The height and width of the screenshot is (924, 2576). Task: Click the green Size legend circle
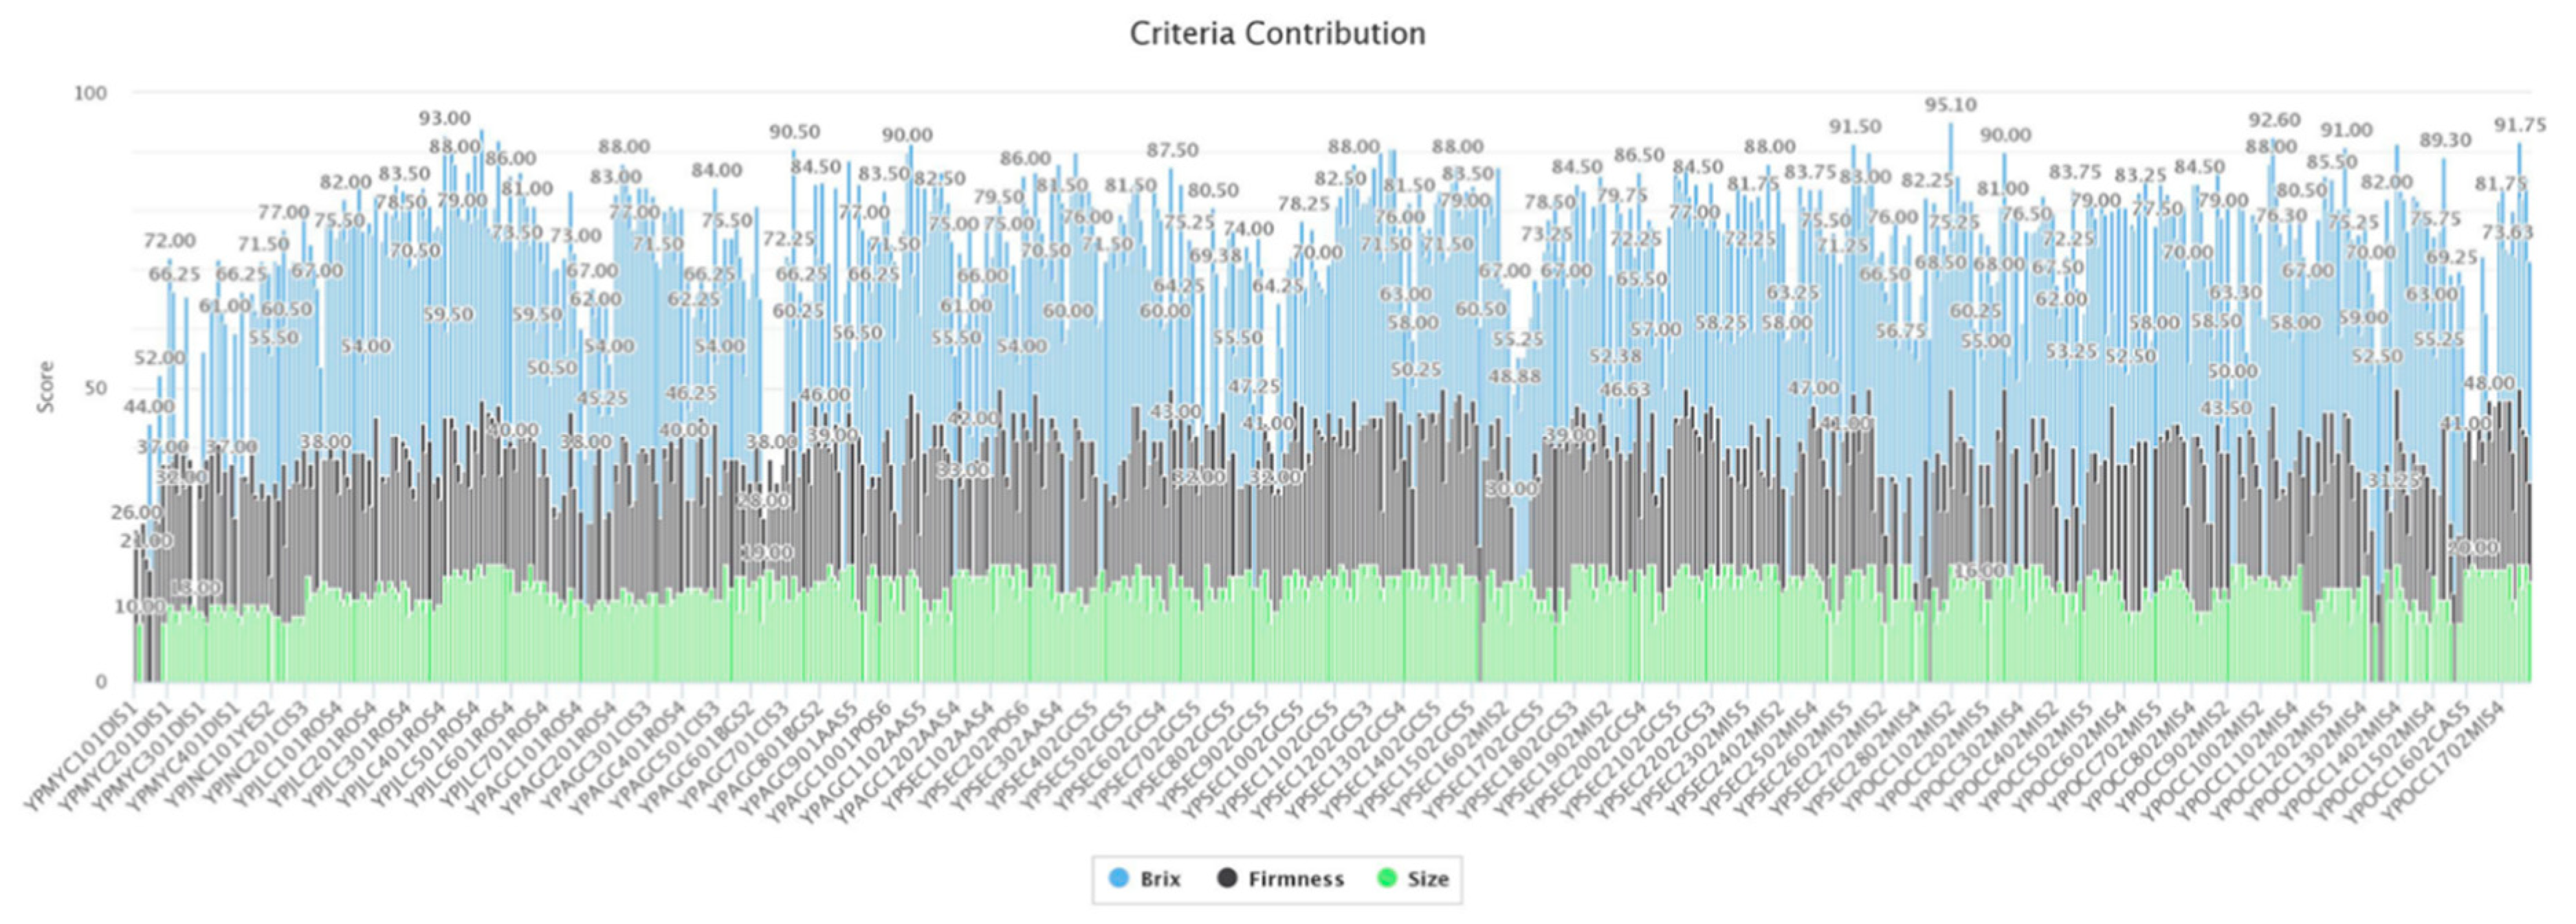tap(1386, 879)
